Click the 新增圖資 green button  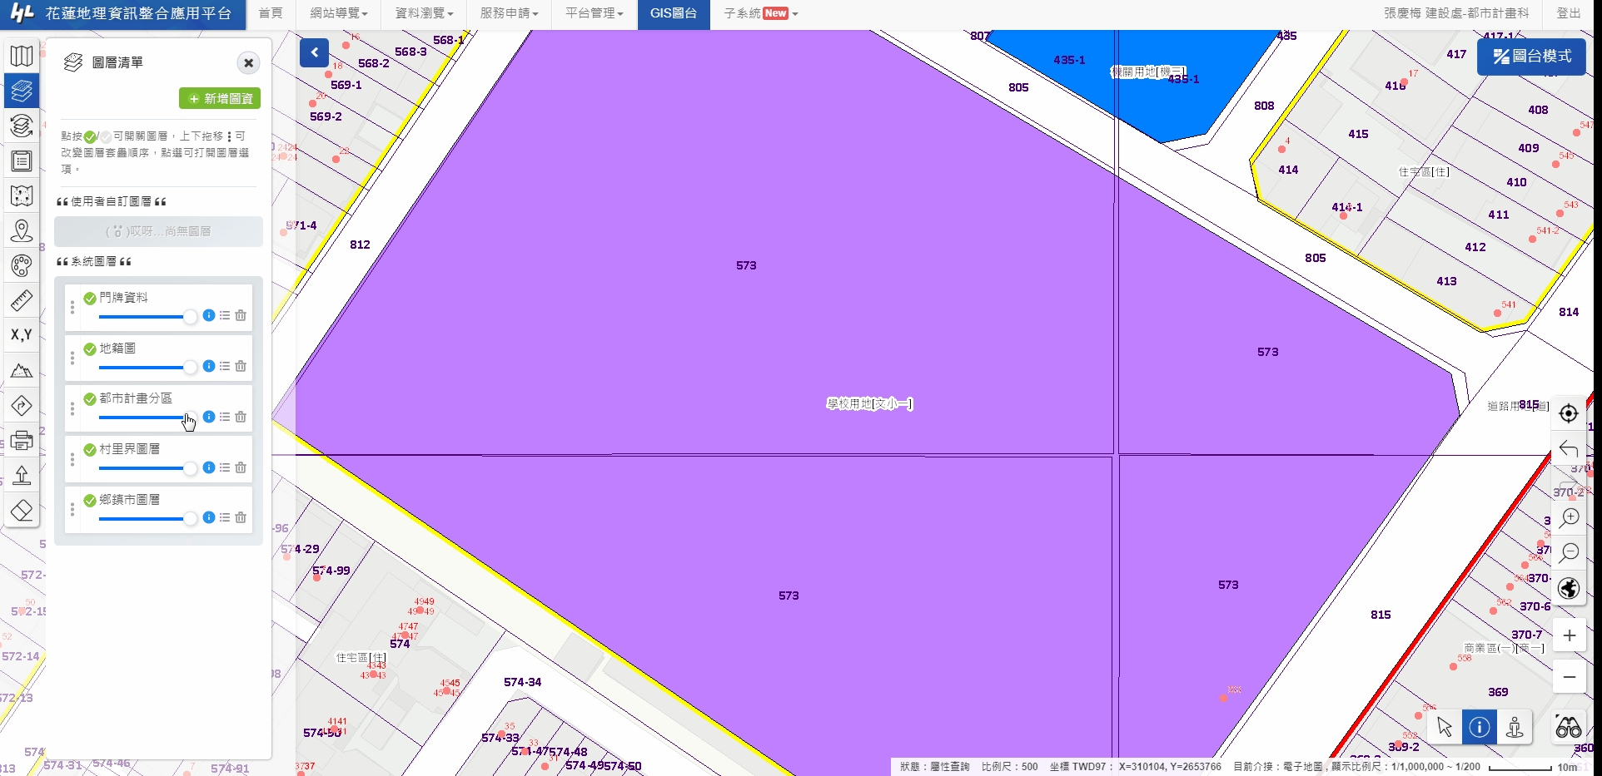tap(220, 98)
